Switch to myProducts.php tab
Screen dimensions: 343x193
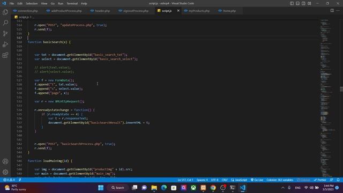click(197, 11)
